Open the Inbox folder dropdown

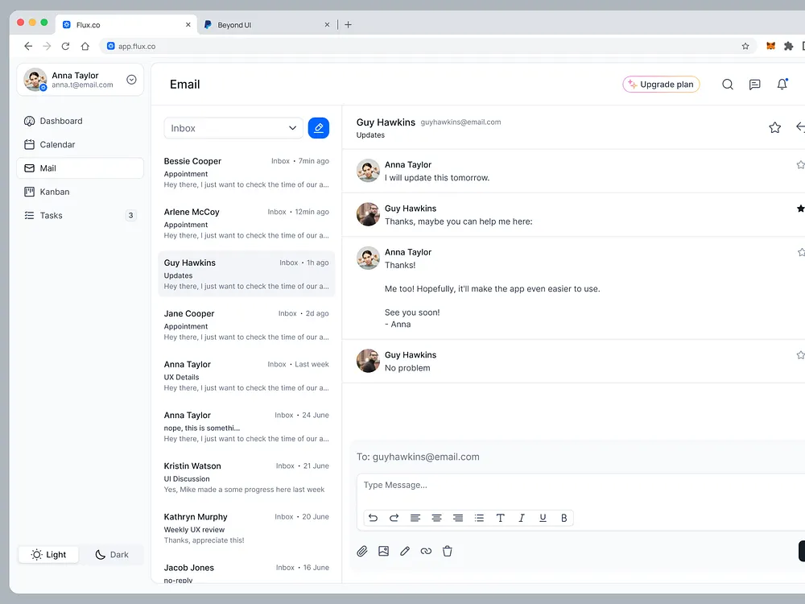tap(233, 127)
